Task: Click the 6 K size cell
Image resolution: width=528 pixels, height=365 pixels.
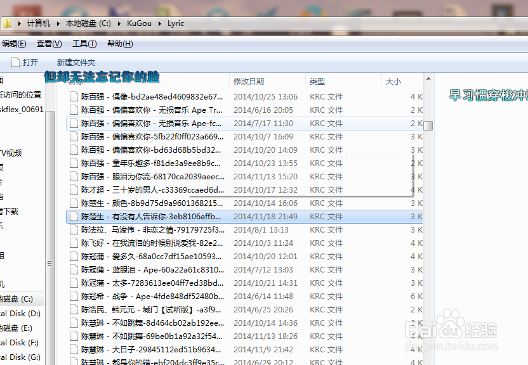Action: coord(416,297)
